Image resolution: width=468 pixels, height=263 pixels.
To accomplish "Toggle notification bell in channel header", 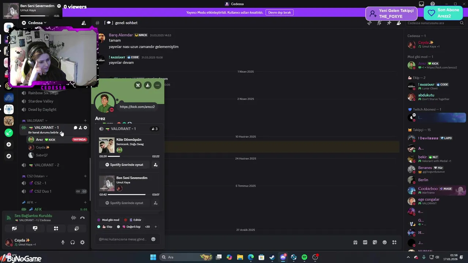I will point(379,23).
